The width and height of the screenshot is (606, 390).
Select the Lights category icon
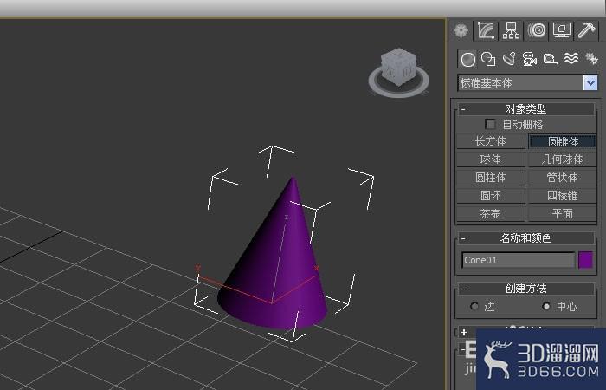(509, 59)
